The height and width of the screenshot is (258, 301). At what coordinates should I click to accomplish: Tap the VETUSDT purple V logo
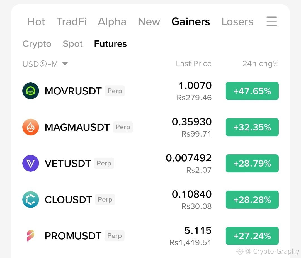[x=31, y=163]
